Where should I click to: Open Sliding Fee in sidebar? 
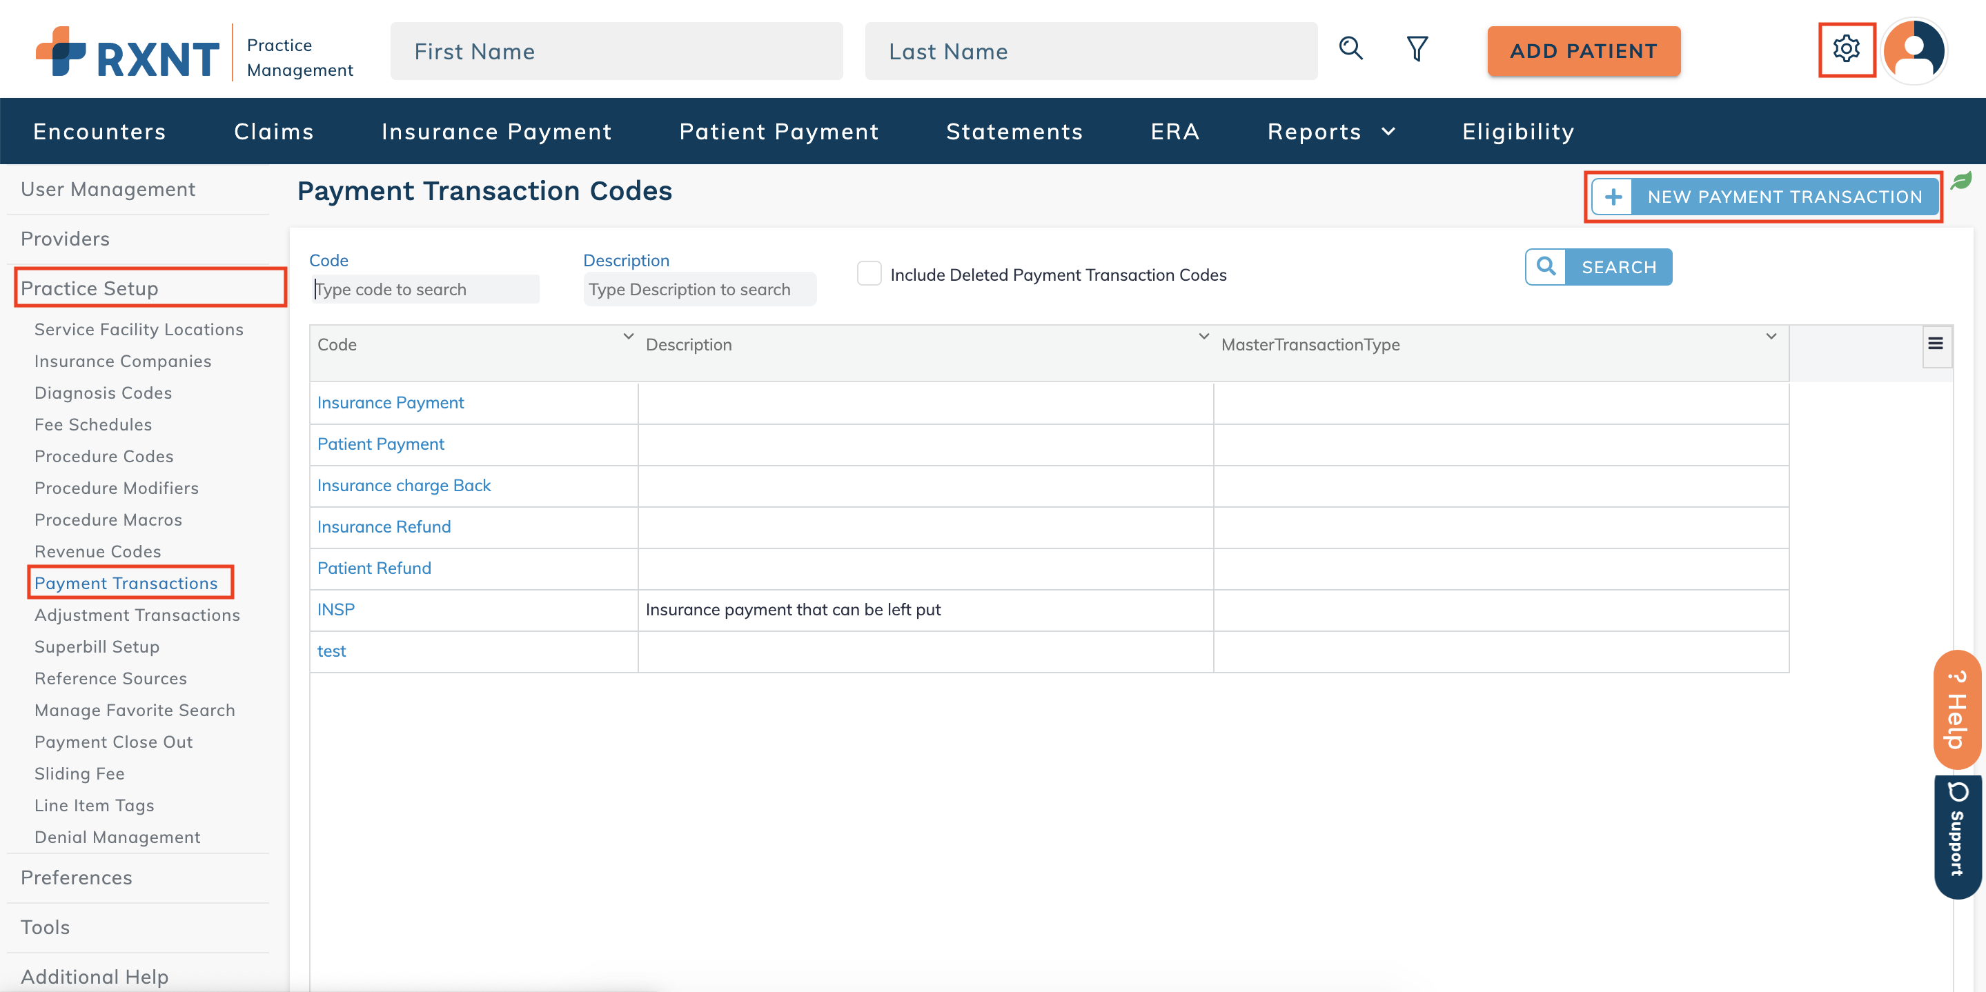[x=79, y=773]
